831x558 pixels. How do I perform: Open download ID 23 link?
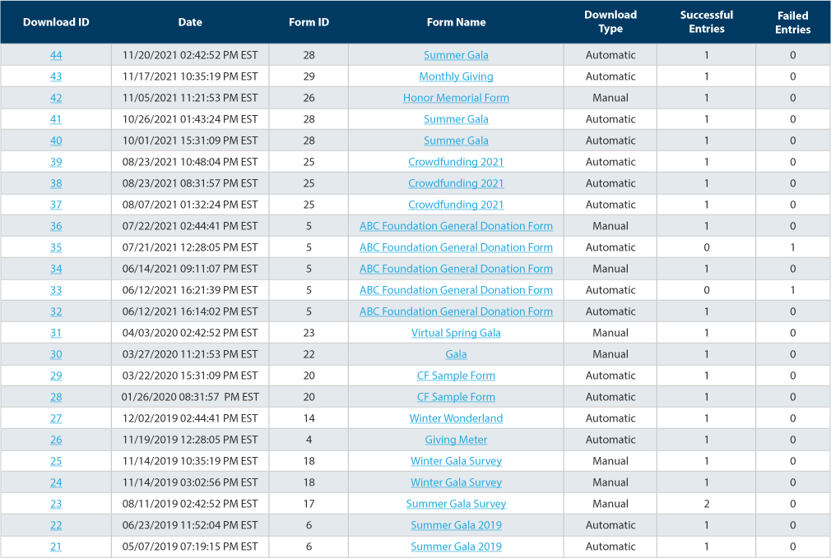point(56,504)
